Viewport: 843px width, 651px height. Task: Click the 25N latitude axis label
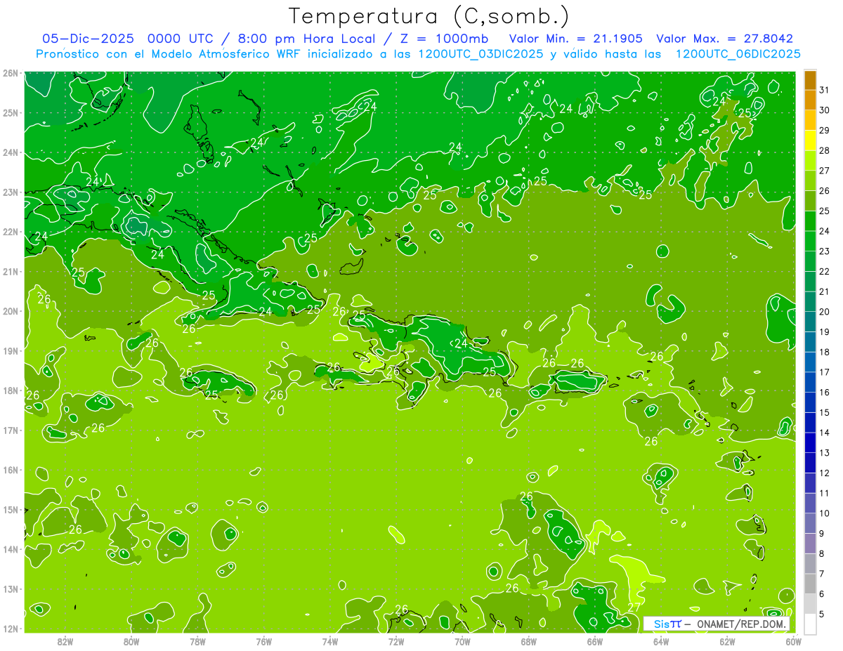click(x=11, y=112)
